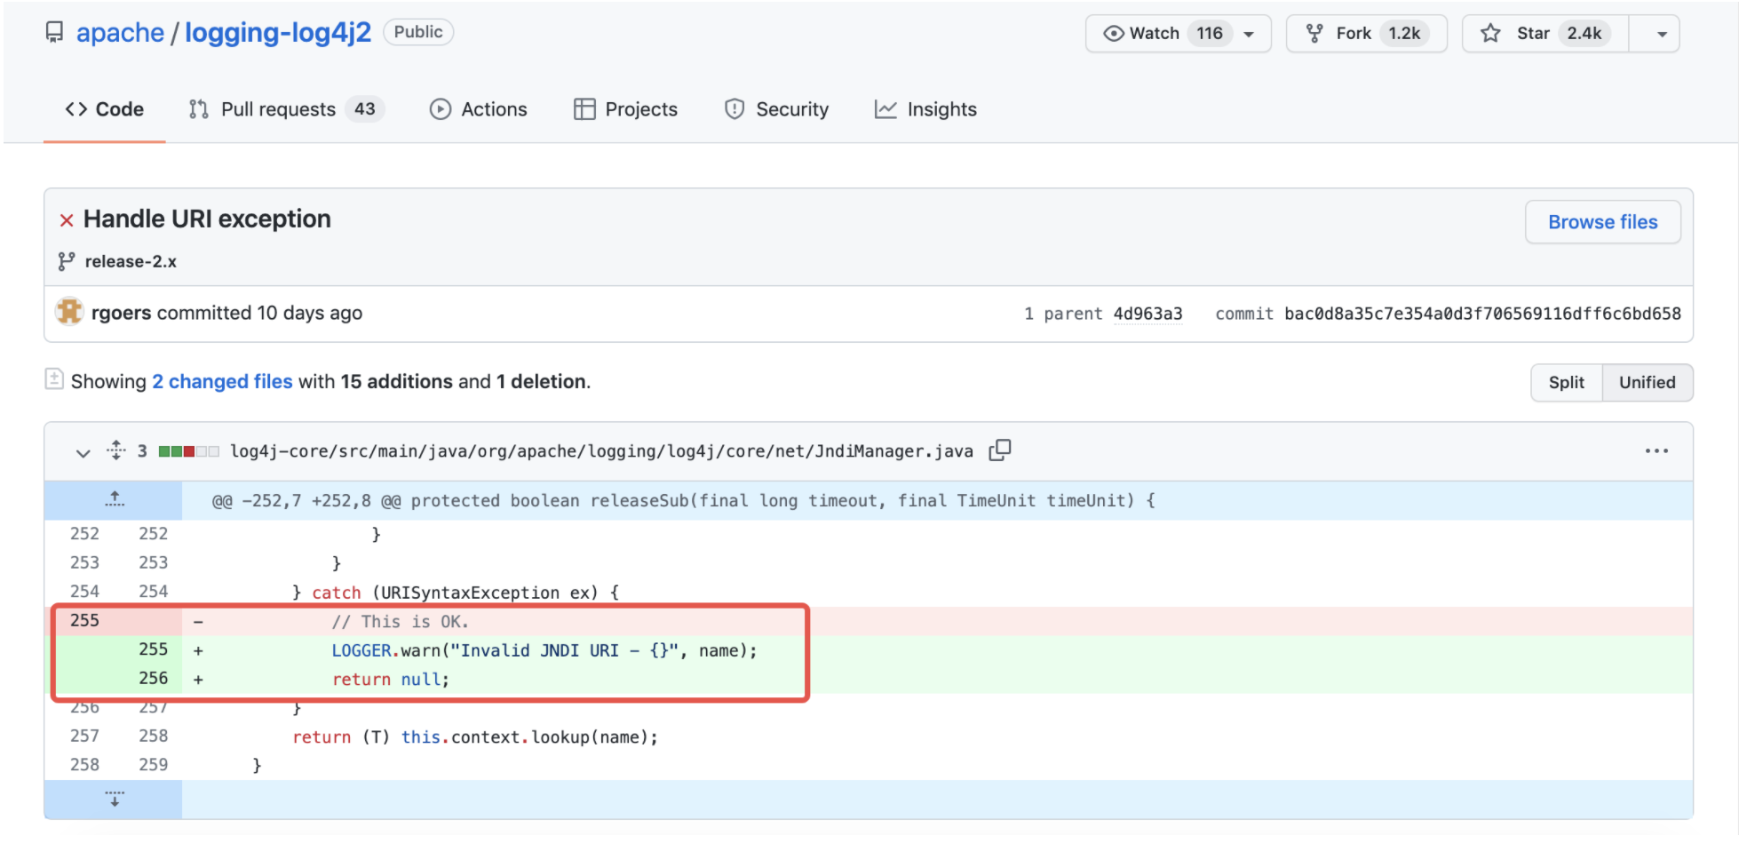Copy the JndiManager.java file path
This screenshot has height=844, width=1739.
coord(1000,450)
